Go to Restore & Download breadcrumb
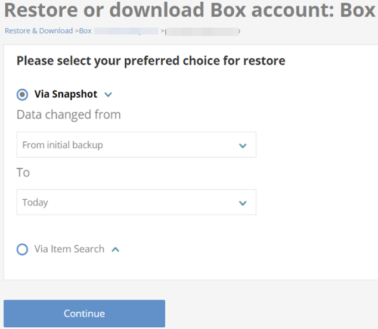Viewport: 378px width, 329px height. pyautogui.click(x=39, y=30)
